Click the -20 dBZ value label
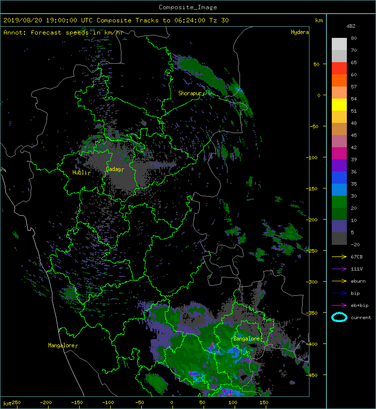 click(355, 245)
